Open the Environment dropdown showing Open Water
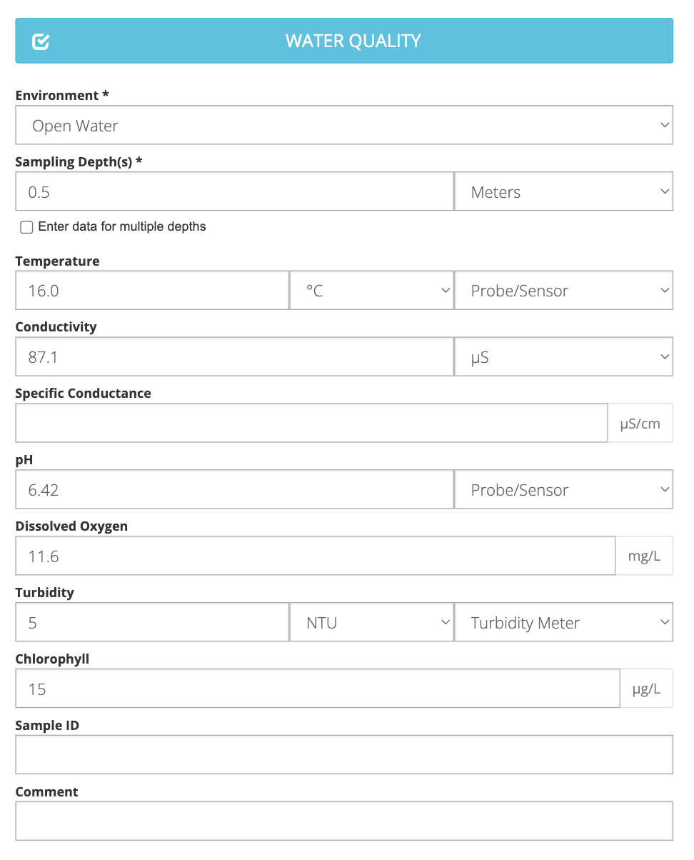Viewport: 694px width, 860px height. coord(343,126)
